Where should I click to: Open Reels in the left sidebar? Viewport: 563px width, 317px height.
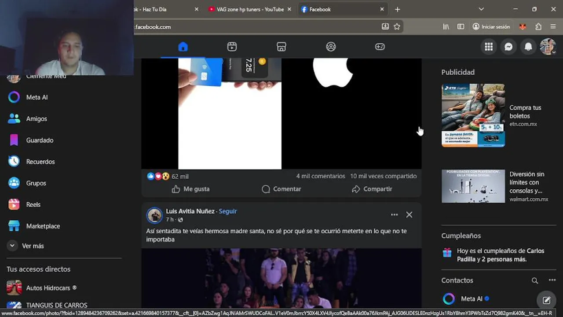pos(65,205)
